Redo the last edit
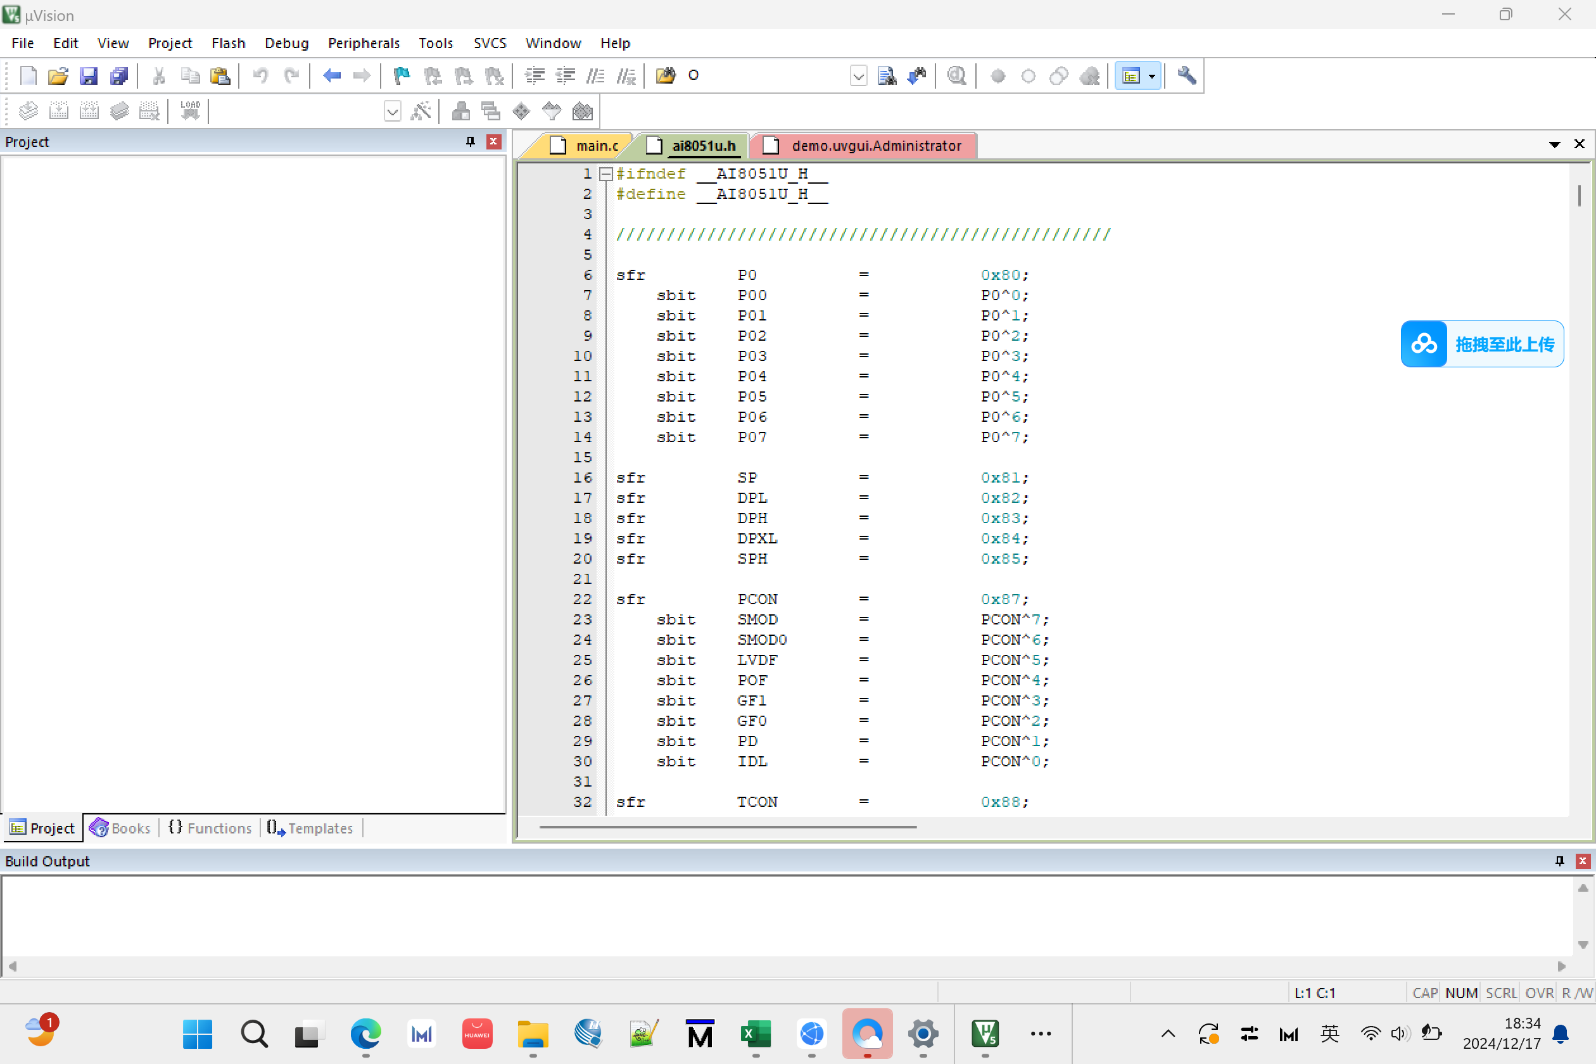The width and height of the screenshot is (1596, 1064). [292, 75]
